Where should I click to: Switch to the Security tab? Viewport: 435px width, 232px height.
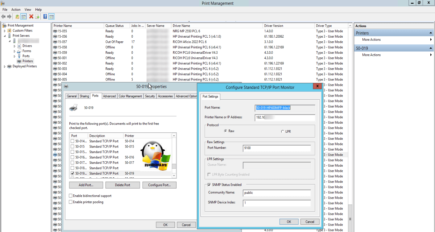point(150,96)
